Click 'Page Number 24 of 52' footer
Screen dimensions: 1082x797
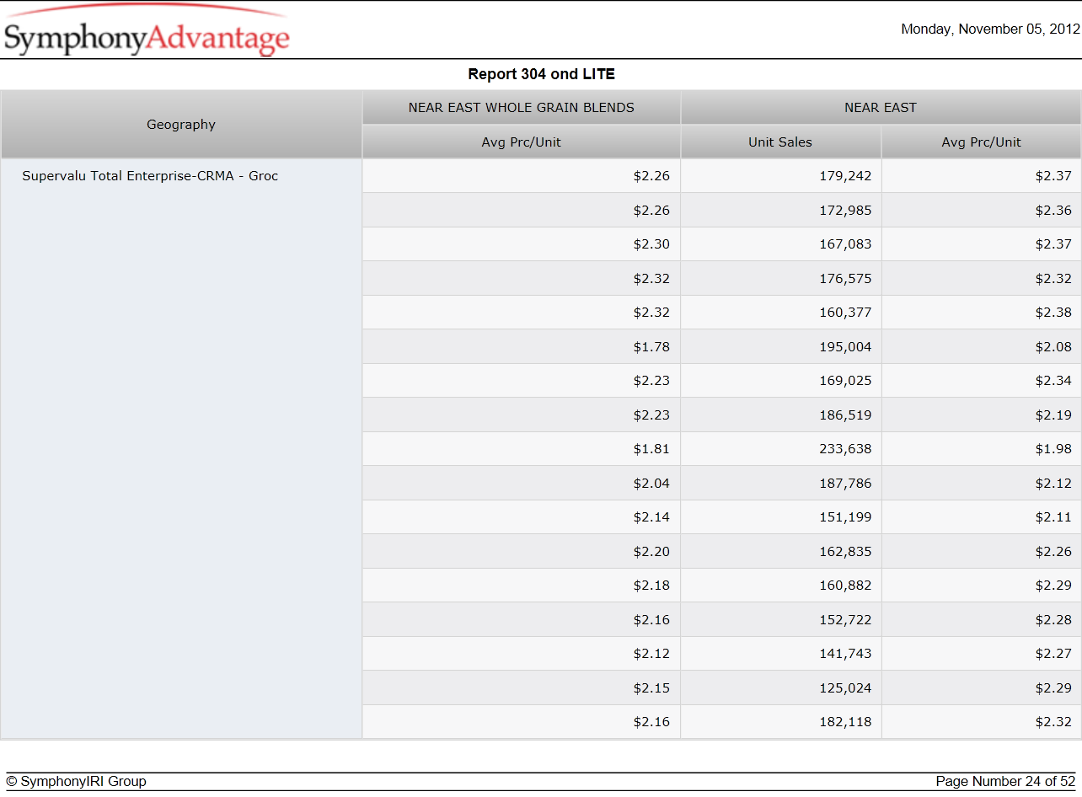point(1005,782)
